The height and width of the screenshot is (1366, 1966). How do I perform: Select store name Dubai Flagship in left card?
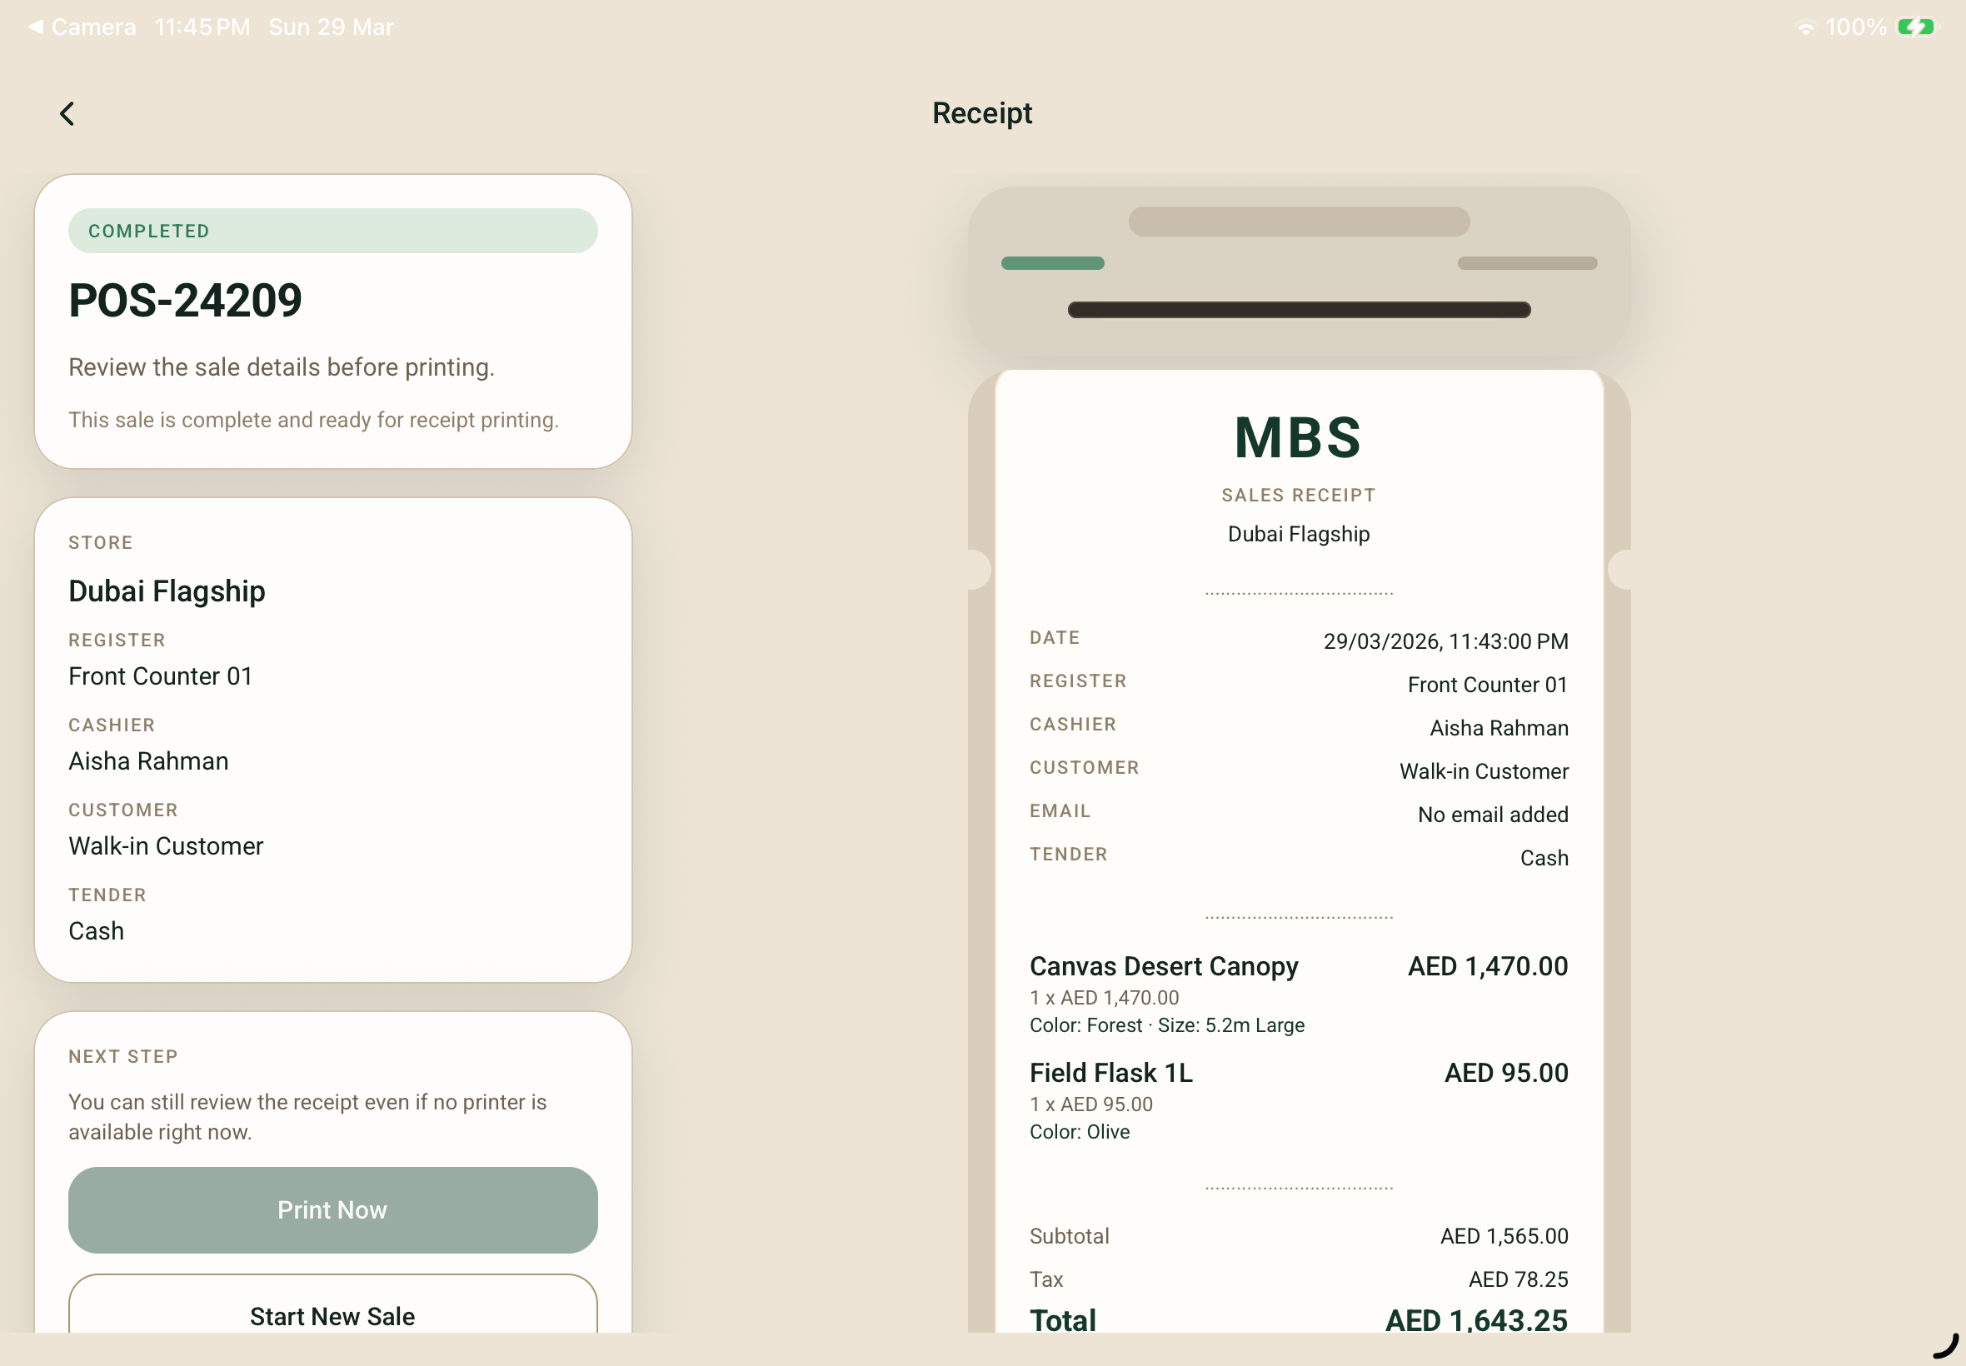click(x=167, y=591)
